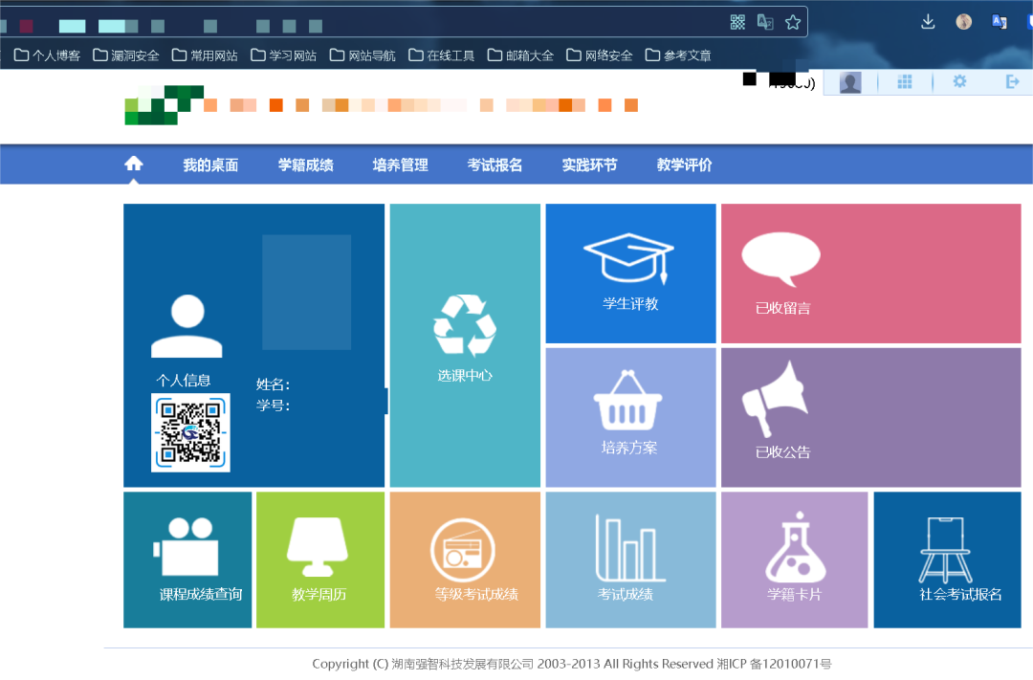This screenshot has width=1033, height=680.
Task: Switch to the 我的桌面 menu item
Action: click(209, 164)
